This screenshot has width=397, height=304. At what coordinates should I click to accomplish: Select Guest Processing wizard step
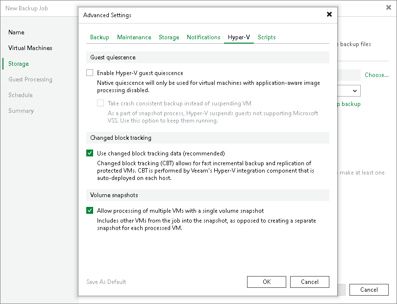[30, 79]
